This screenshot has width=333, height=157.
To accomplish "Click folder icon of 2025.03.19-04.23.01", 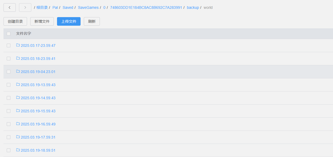I will [18, 71].
